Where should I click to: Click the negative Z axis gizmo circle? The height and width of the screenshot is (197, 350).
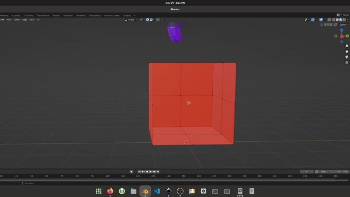pos(342,42)
